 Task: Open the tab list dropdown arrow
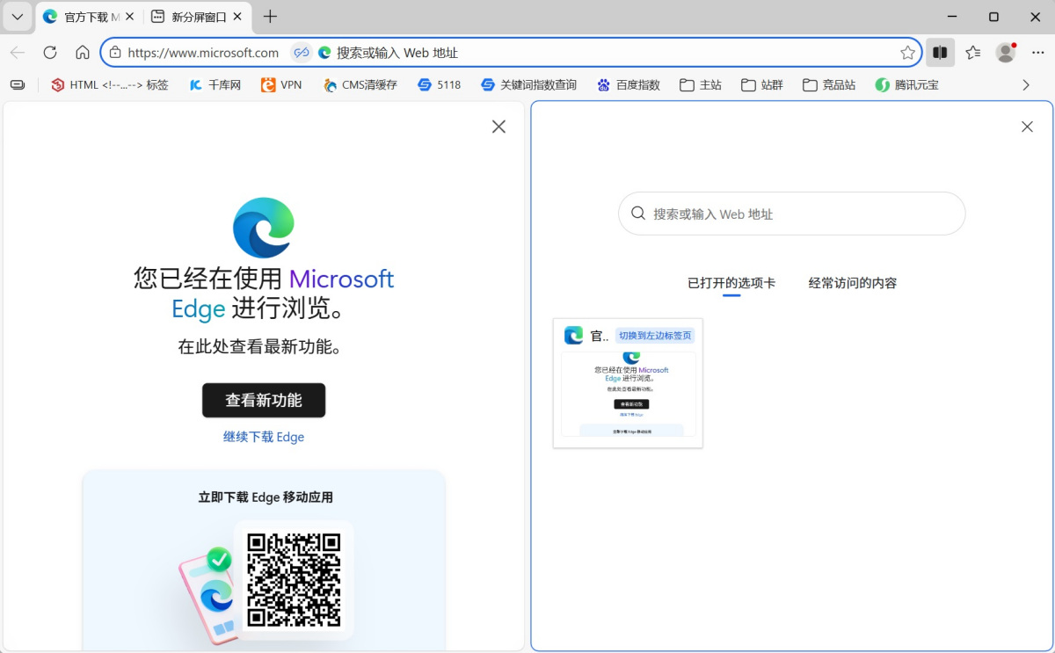coord(17,17)
